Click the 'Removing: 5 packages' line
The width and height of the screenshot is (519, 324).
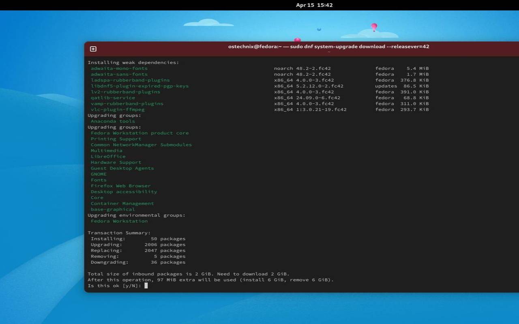(x=138, y=256)
